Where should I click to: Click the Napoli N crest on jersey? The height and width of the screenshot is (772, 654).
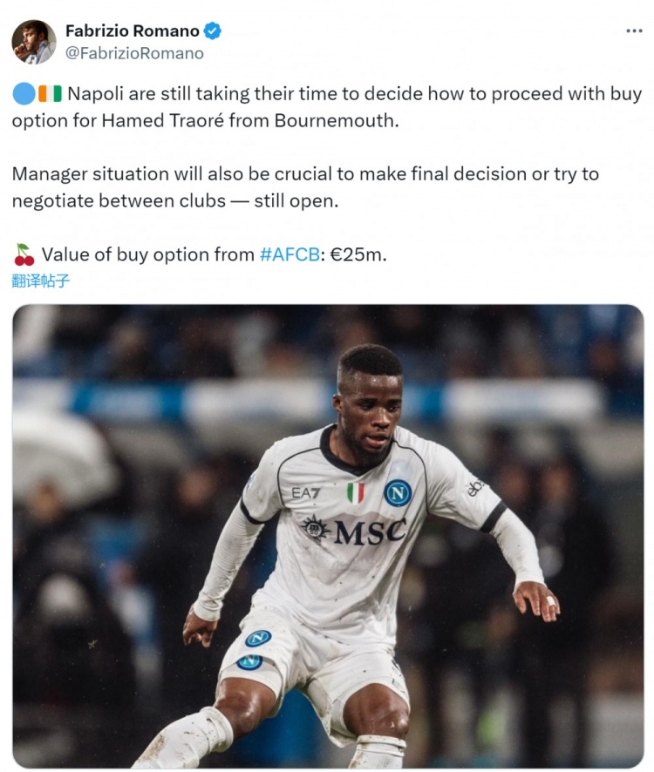(x=398, y=493)
